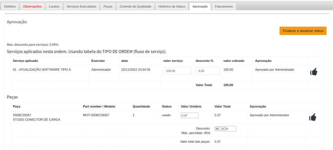Click the XT1925 CONECTOR DE CARGA part name
The image size is (333, 150).
pos(36,119)
